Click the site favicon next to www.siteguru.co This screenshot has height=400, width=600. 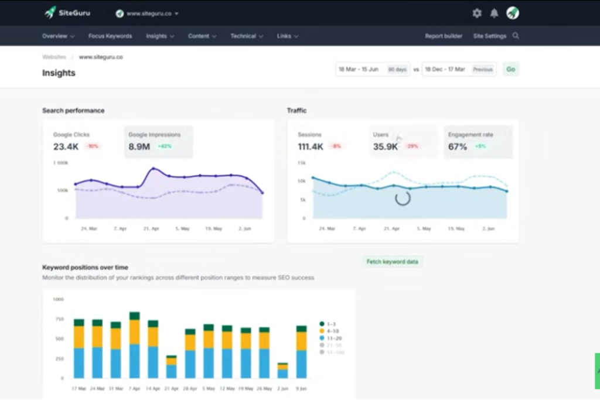point(120,13)
